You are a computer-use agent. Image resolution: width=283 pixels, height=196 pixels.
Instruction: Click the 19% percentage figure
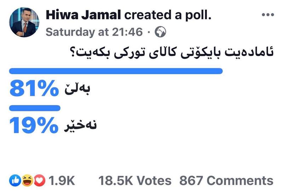(x=34, y=125)
